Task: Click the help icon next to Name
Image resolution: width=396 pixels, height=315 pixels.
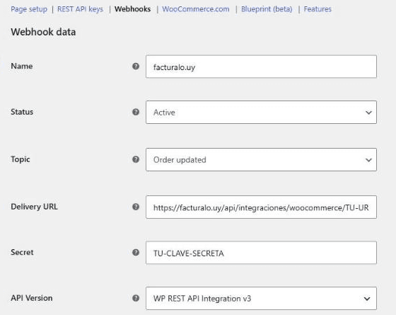Action: pos(136,67)
